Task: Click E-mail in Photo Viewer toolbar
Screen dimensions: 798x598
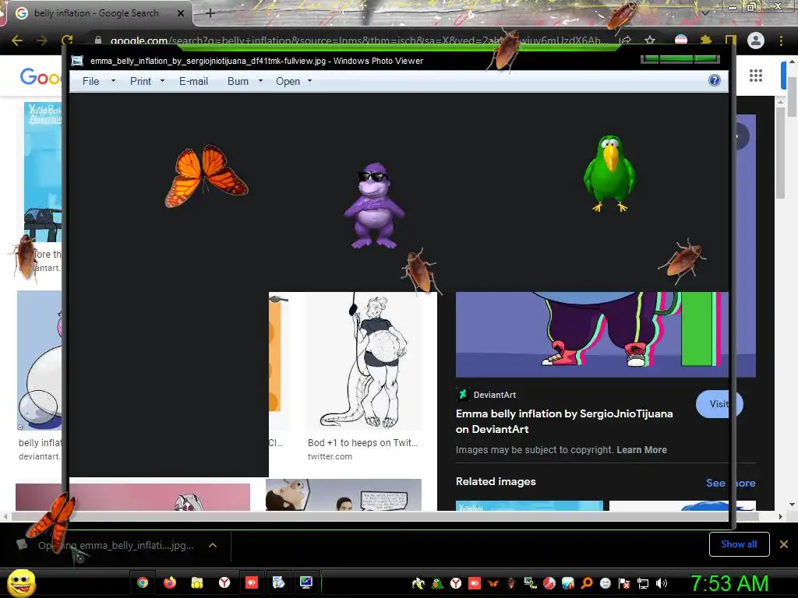Action: click(193, 81)
